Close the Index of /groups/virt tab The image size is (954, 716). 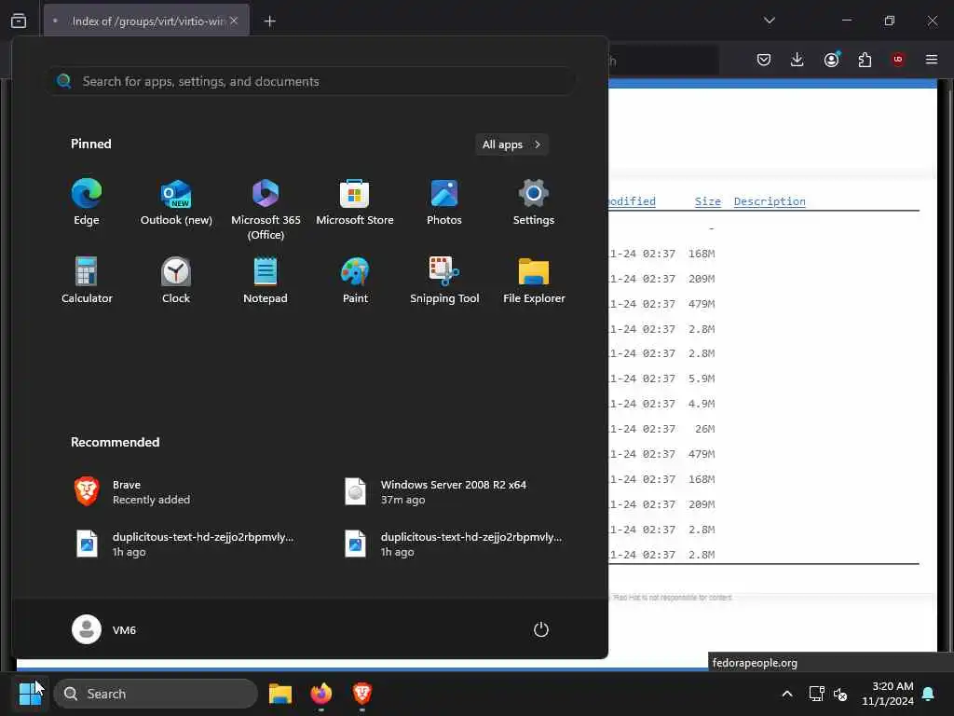click(x=234, y=21)
